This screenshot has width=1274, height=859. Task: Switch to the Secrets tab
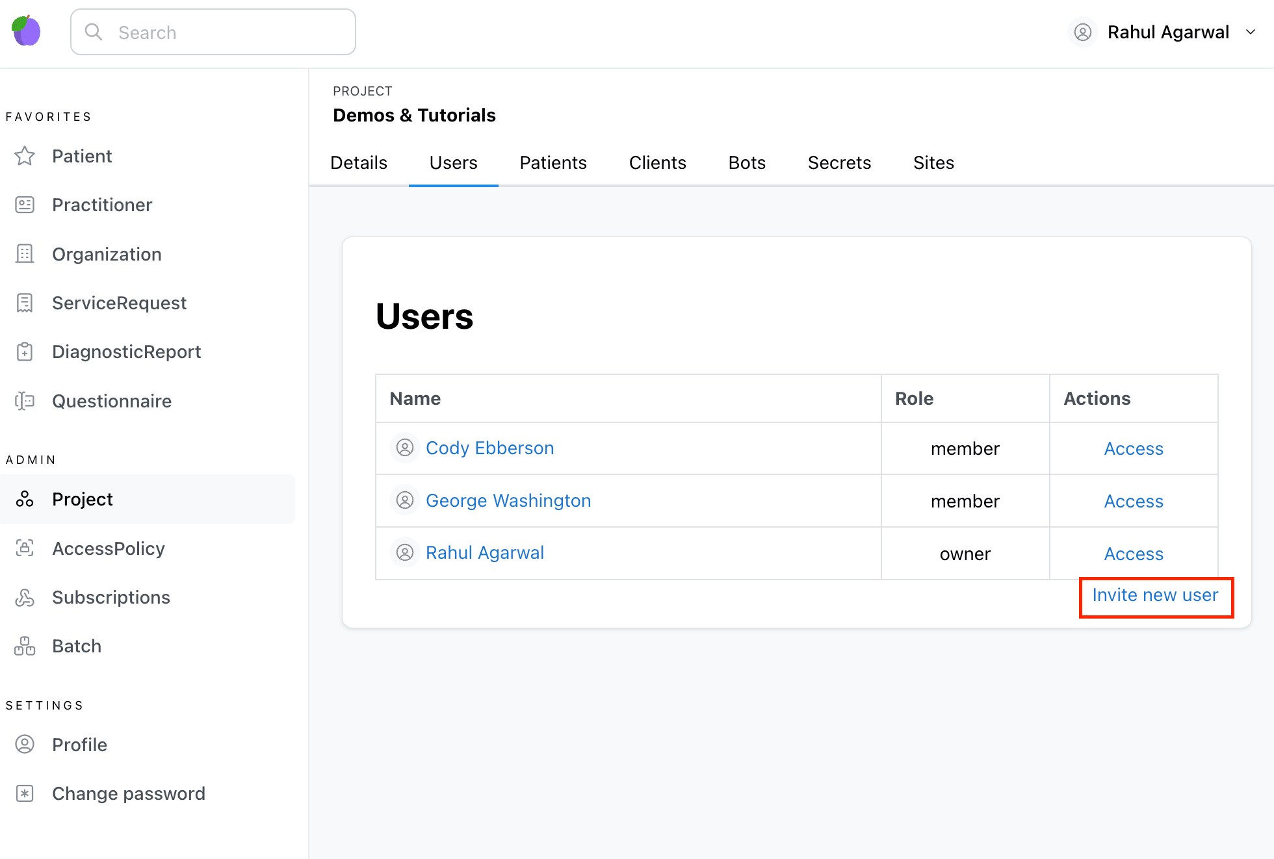pos(838,162)
